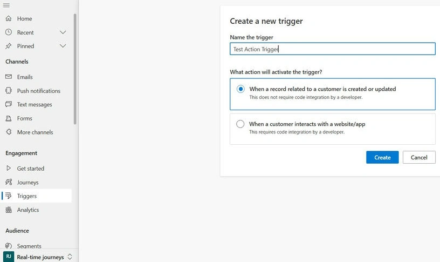
Task: Expand the Pinned section chevron
Action: (x=63, y=46)
